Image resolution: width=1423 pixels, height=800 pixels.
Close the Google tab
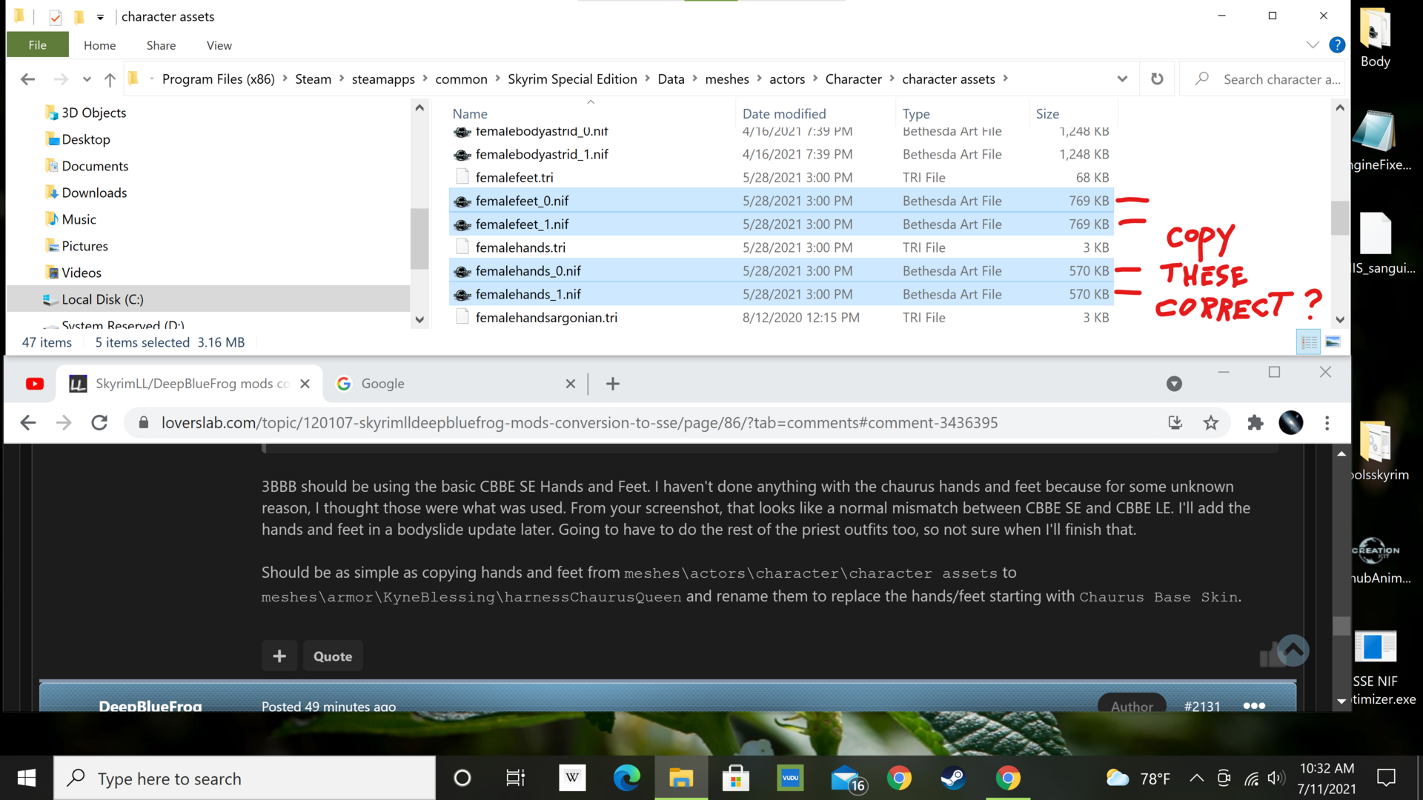pyautogui.click(x=570, y=384)
